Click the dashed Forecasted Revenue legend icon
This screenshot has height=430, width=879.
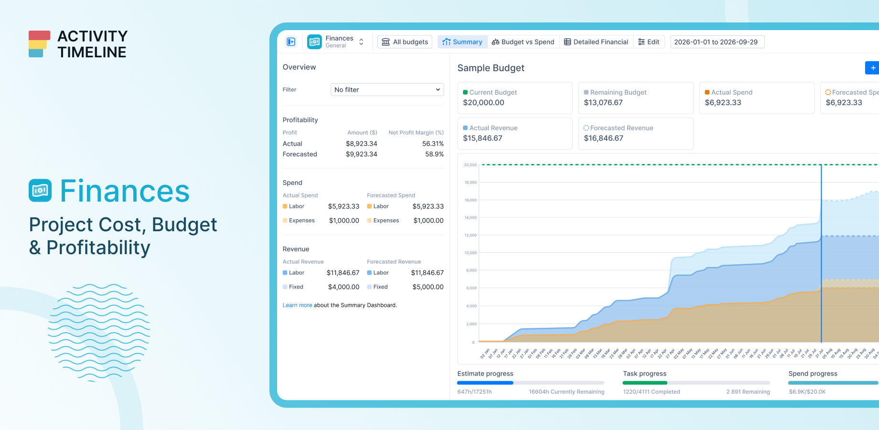tap(586, 128)
